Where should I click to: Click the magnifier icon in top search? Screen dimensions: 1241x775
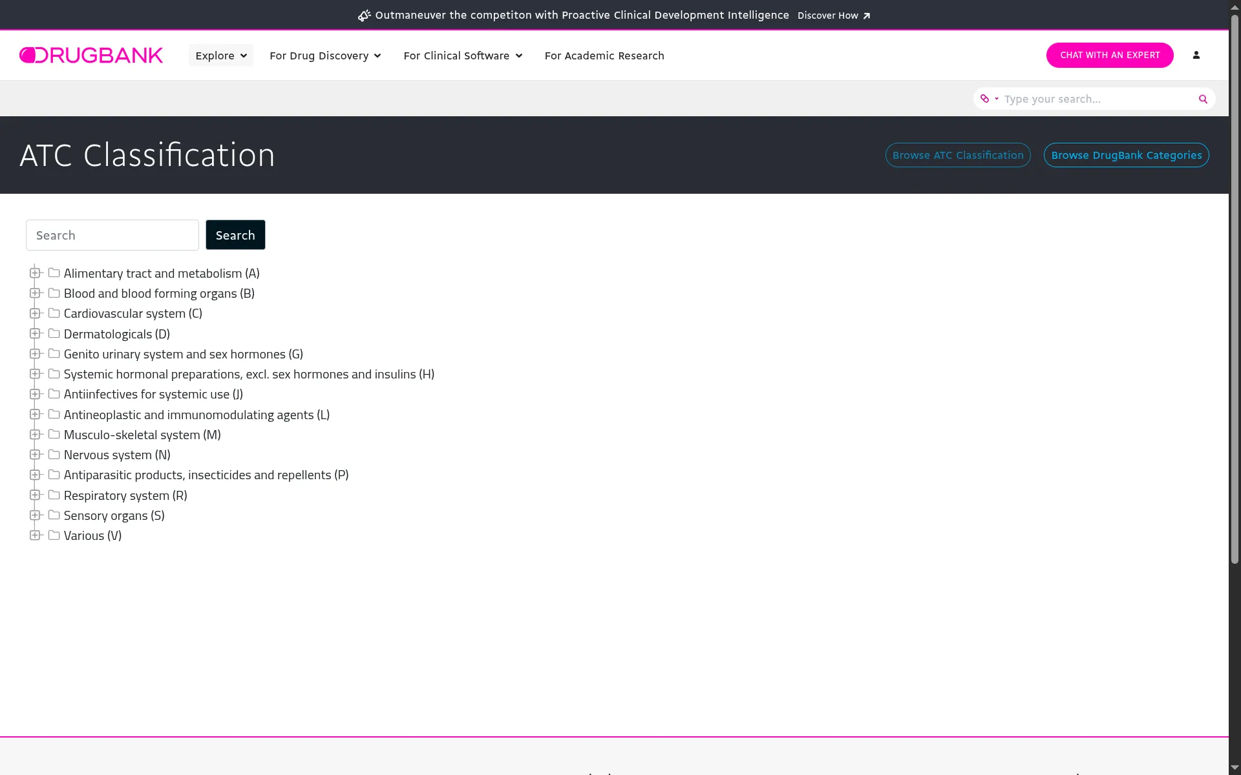point(1203,99)
